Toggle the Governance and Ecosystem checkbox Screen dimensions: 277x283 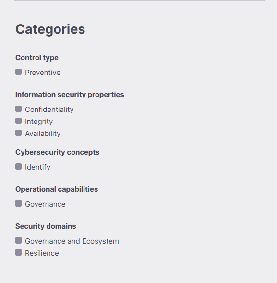19,240
